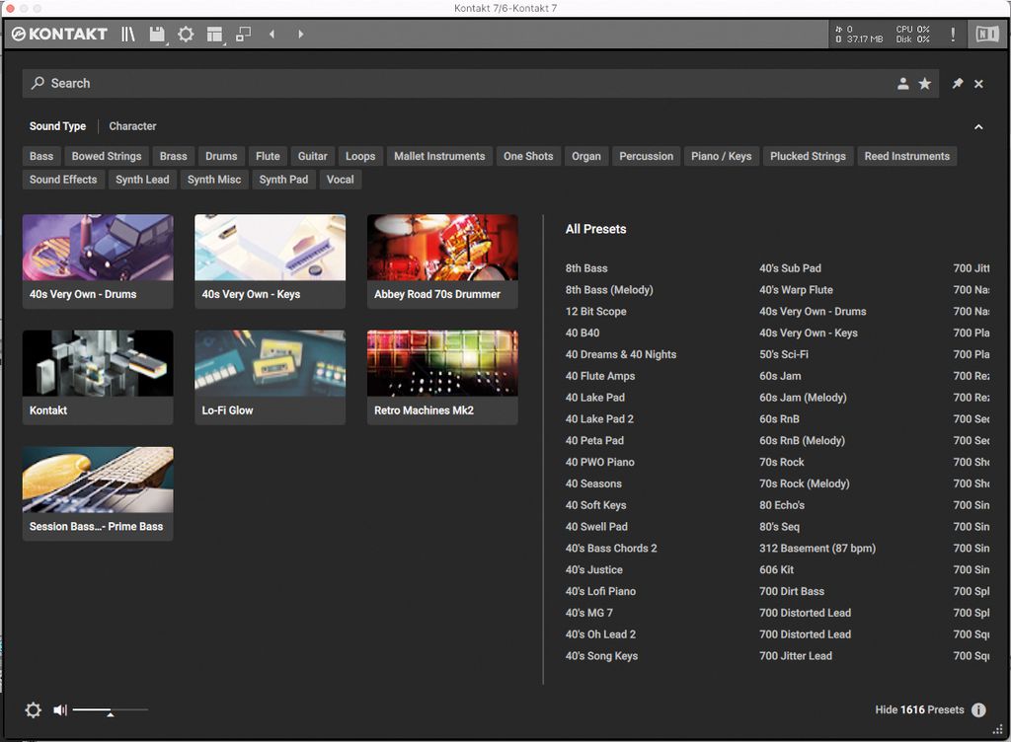Toggle the favorites star filter
This screenshot has height=742, width=1011.
point(925,84)
